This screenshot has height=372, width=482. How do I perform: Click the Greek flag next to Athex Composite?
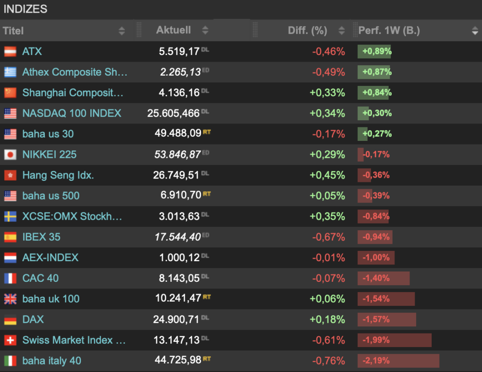click(x=10, y=72)
